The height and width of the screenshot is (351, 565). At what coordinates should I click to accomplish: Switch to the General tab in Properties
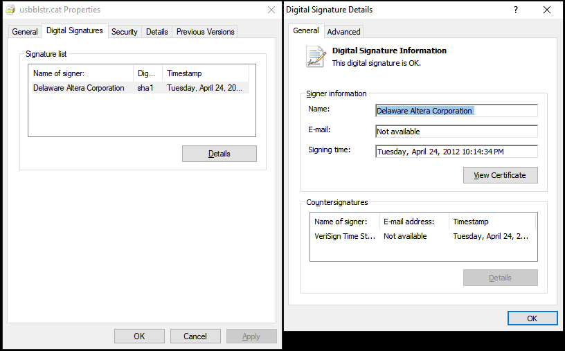25,32
